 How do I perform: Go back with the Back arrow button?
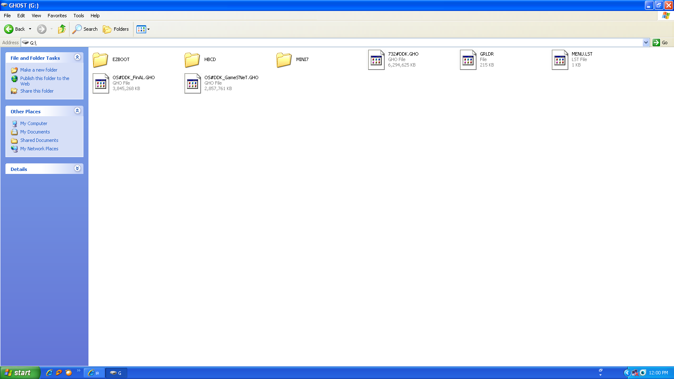(14, 29)
